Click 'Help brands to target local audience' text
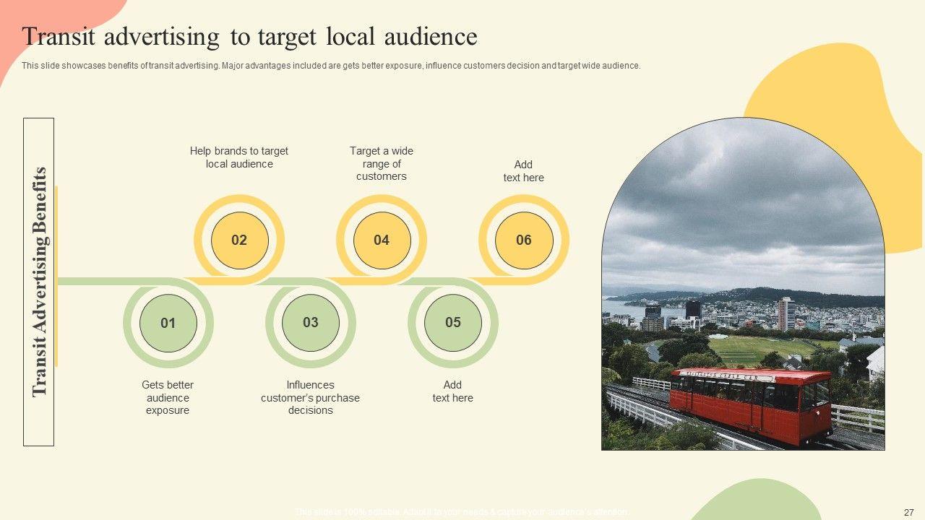925x520 pixels. (239, 157)
